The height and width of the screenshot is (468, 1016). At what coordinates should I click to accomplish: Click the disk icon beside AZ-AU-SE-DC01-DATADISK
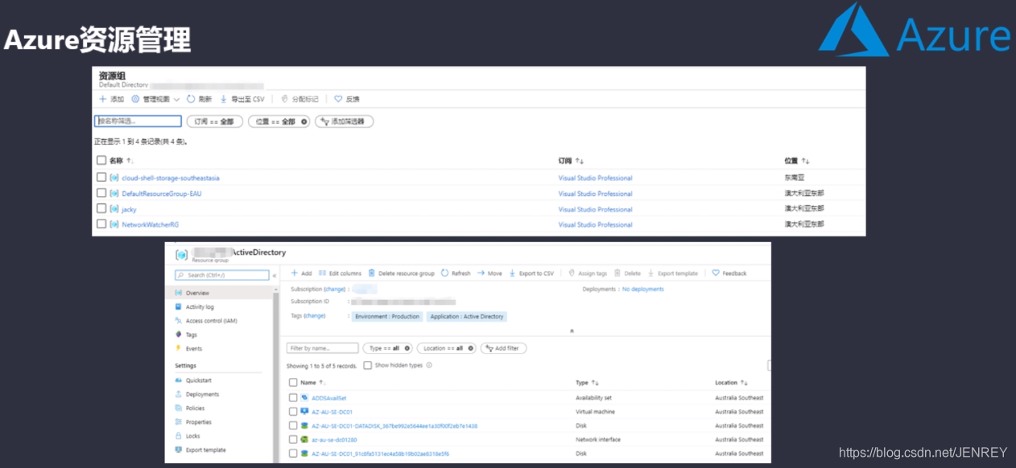304,425
